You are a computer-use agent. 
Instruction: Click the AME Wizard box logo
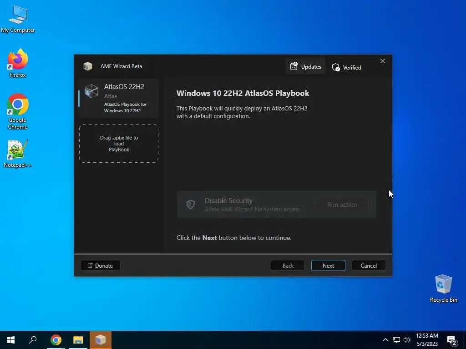coord(88,66)
